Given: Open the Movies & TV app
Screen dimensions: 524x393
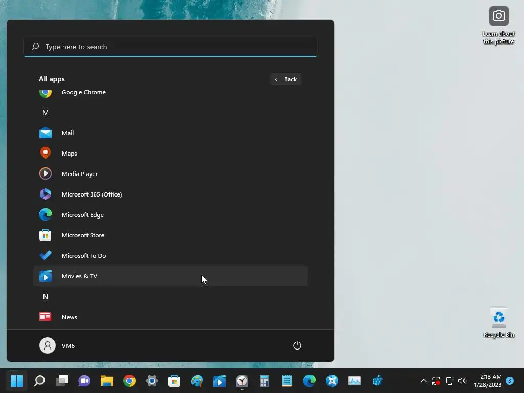Looking at the screenshot, I should [x=170, y=276].
